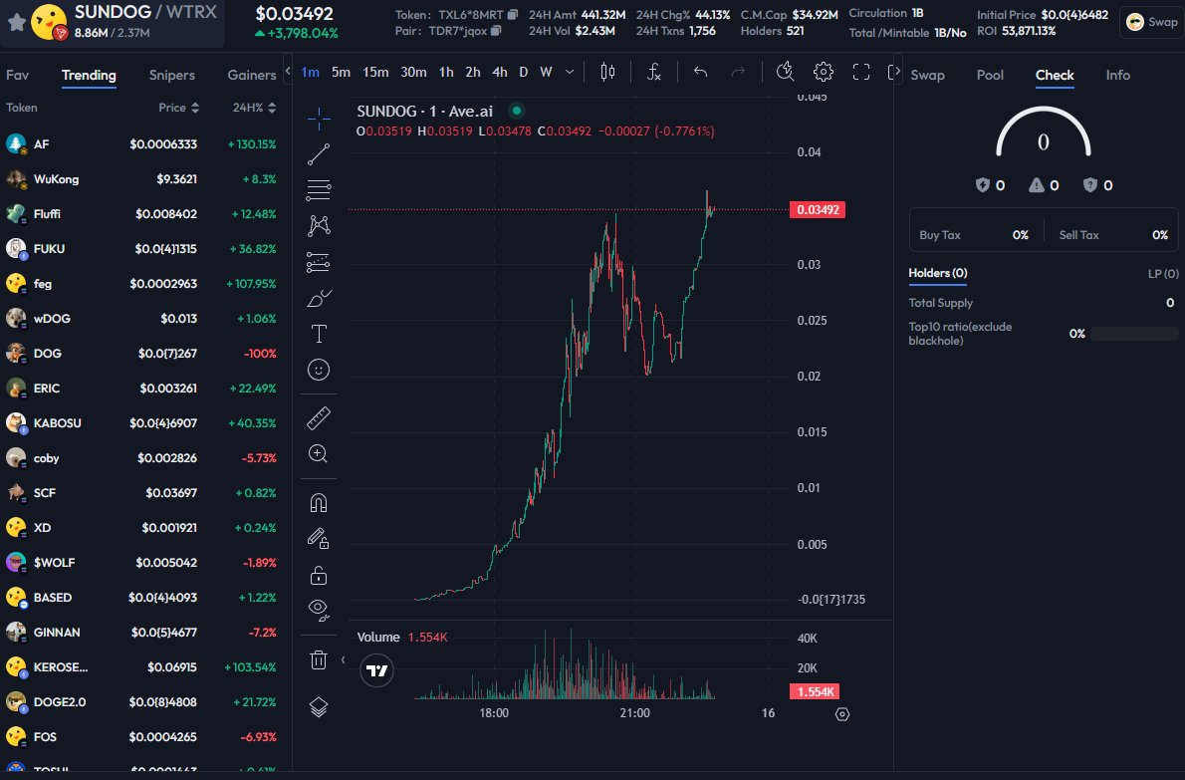This screenshot has height=780, width=1185.
Task: Select the 1m interval
Action: 310,72
